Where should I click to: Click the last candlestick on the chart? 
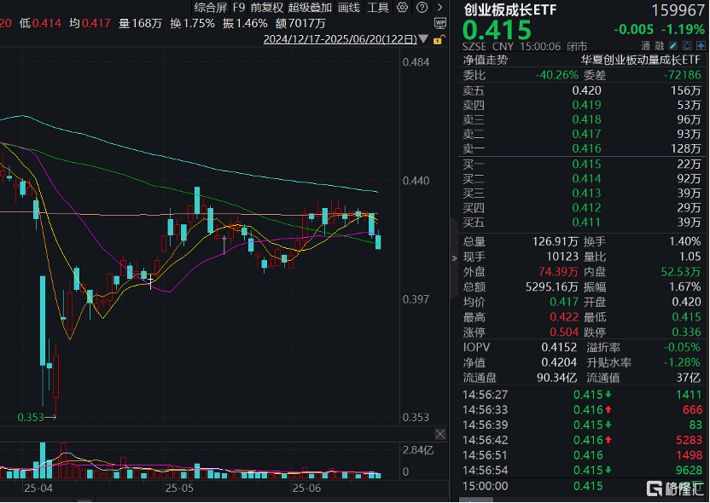[x=378, y=241]
